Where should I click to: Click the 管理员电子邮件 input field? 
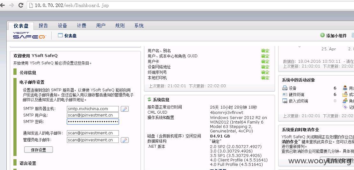click(x=93, y=140)
